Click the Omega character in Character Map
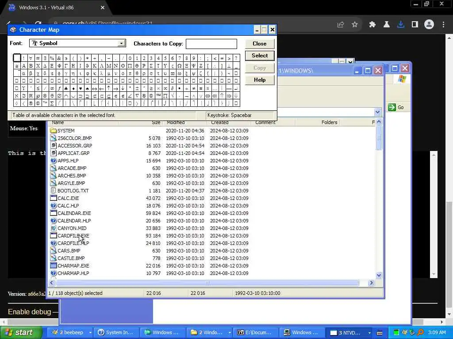Viewport: 453px width, 339px height. (180, 66)
